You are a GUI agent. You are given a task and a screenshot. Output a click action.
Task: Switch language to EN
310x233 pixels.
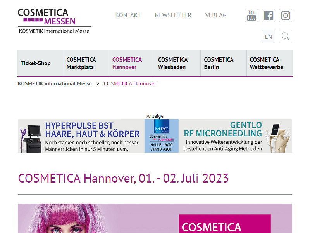click(269, 36)
